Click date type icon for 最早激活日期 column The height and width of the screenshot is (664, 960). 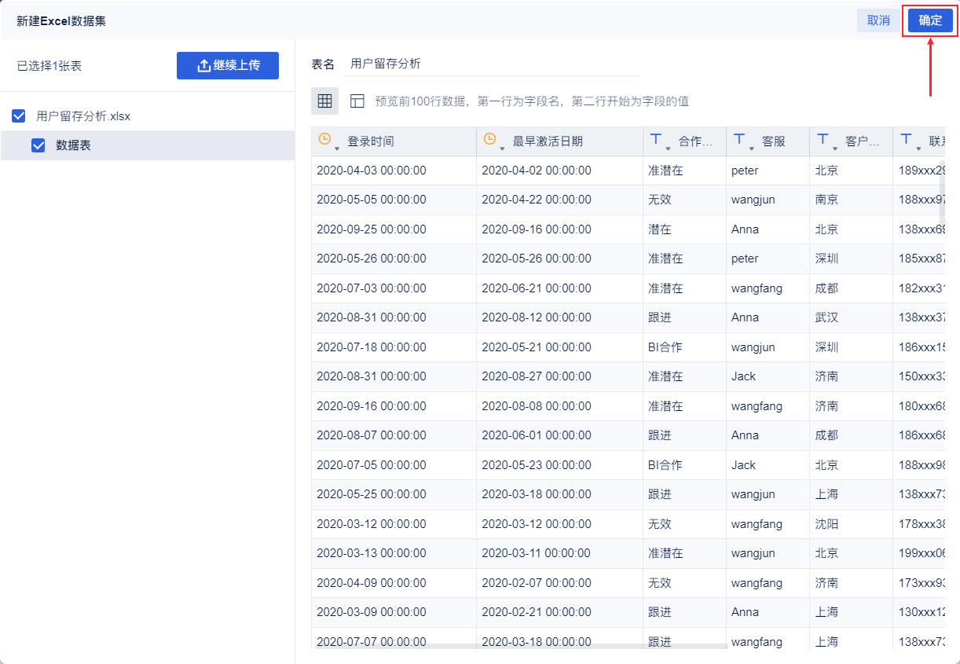point(489,139)
